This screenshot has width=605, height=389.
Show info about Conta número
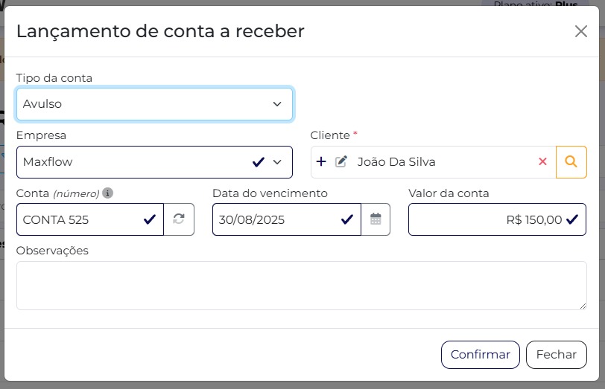[107, 193]
